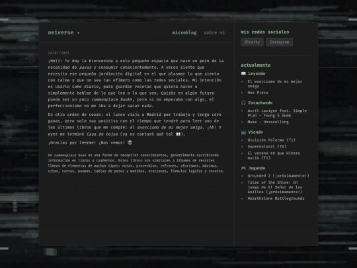357x268 pixels.
Task: Click the 'actualmente' heading
Action: (x=255, y=65)
